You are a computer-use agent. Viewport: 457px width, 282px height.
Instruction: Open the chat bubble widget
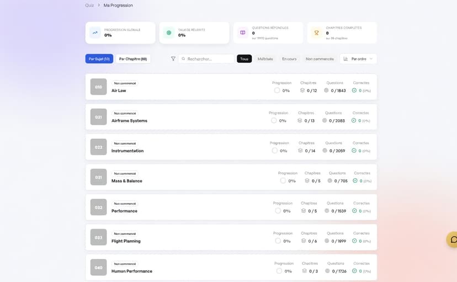(453, 240)
